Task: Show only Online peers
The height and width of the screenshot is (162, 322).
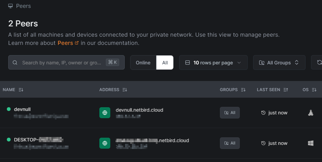Action: (x=143, y=63)
